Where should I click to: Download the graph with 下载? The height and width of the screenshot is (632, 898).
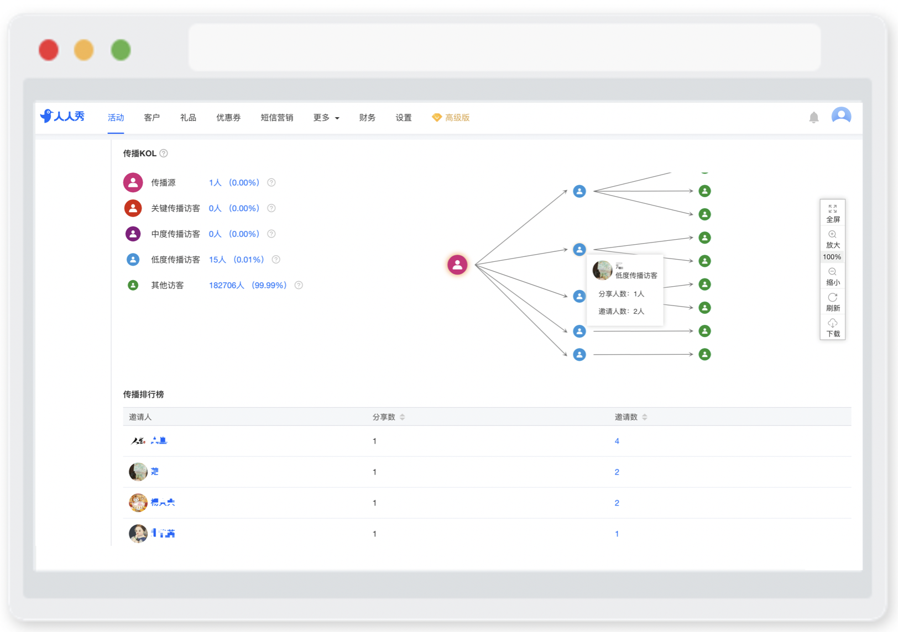833,328
